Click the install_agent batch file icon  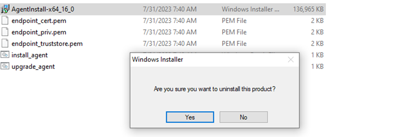(x=5, y=55)
